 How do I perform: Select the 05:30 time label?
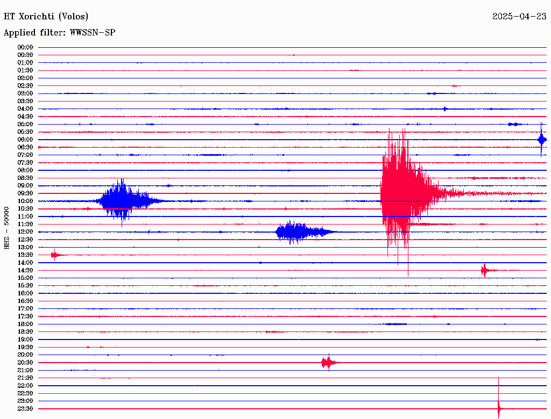pyautogui.click(x=25, y=132)
